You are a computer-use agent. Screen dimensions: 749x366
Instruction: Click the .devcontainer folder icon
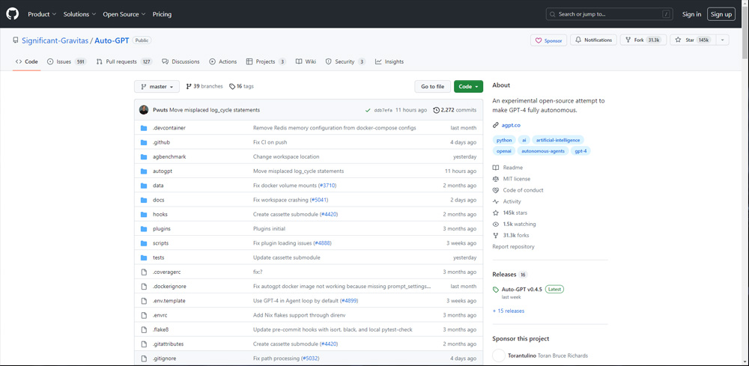tap(144, 128)
